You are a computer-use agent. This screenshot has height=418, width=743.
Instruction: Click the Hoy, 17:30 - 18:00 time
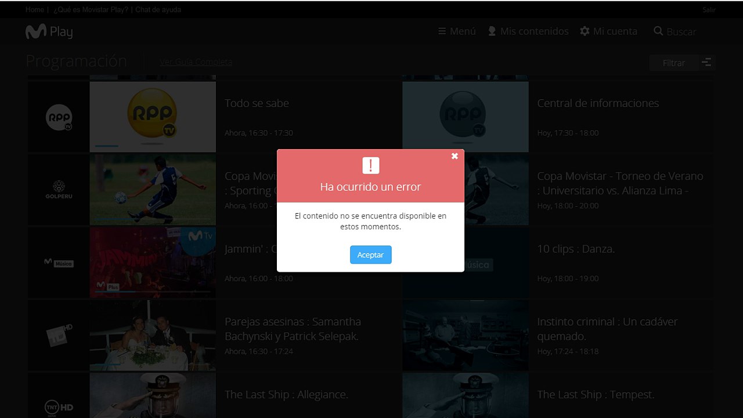(x=568, y=133)
